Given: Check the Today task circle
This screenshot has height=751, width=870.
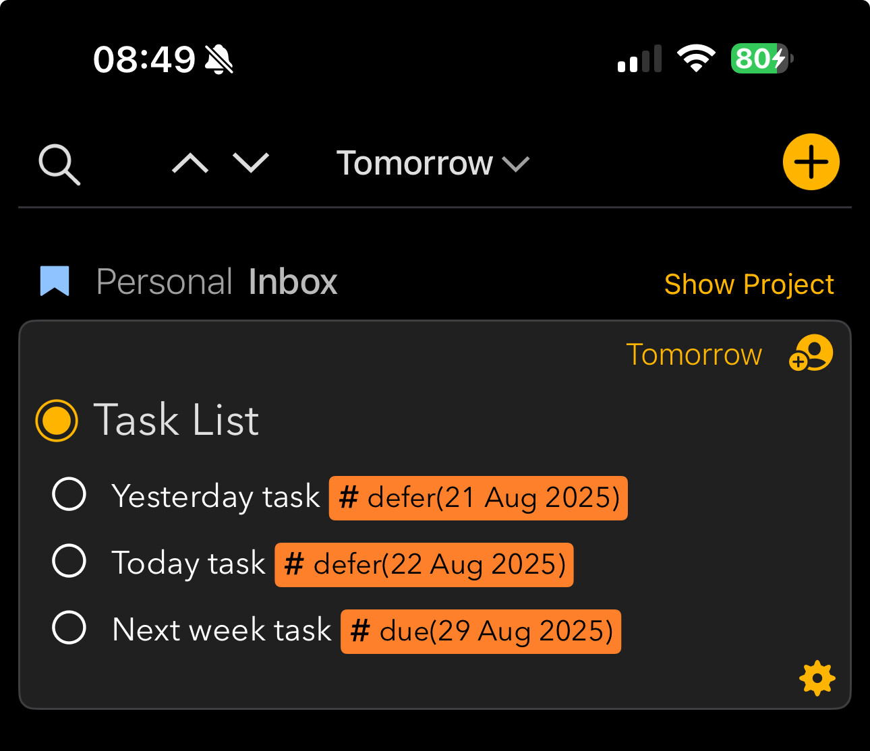Looking at the screenshot, I should click(x=69, y=561).
